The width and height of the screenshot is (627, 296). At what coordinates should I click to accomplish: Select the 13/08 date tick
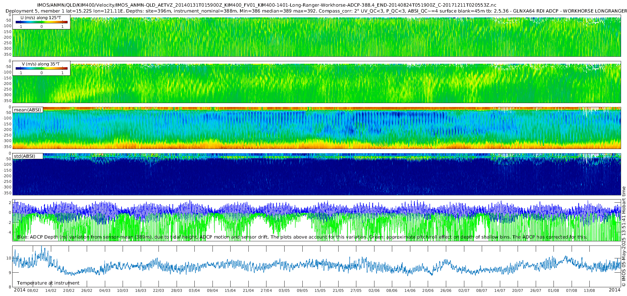589,290
